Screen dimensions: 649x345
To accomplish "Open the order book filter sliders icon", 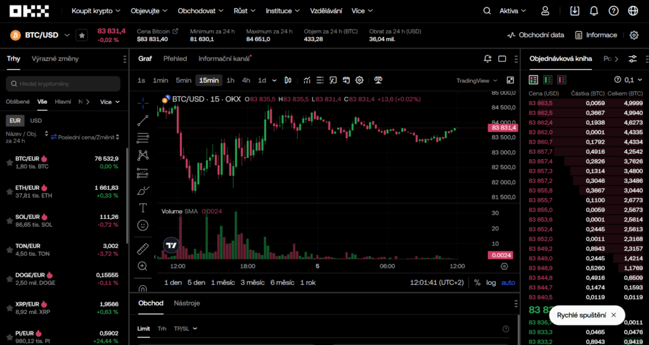I will pos(633,59).
